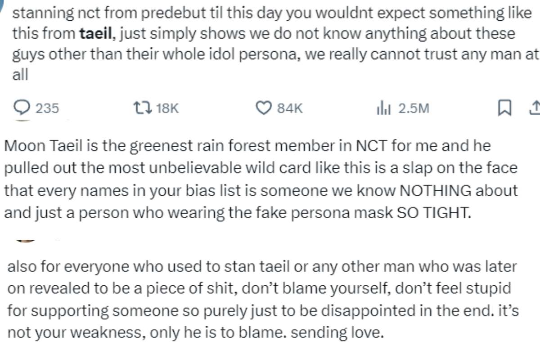
Task: Click the share upload icon
Action: pyautogui.click(x=535, y=108)
